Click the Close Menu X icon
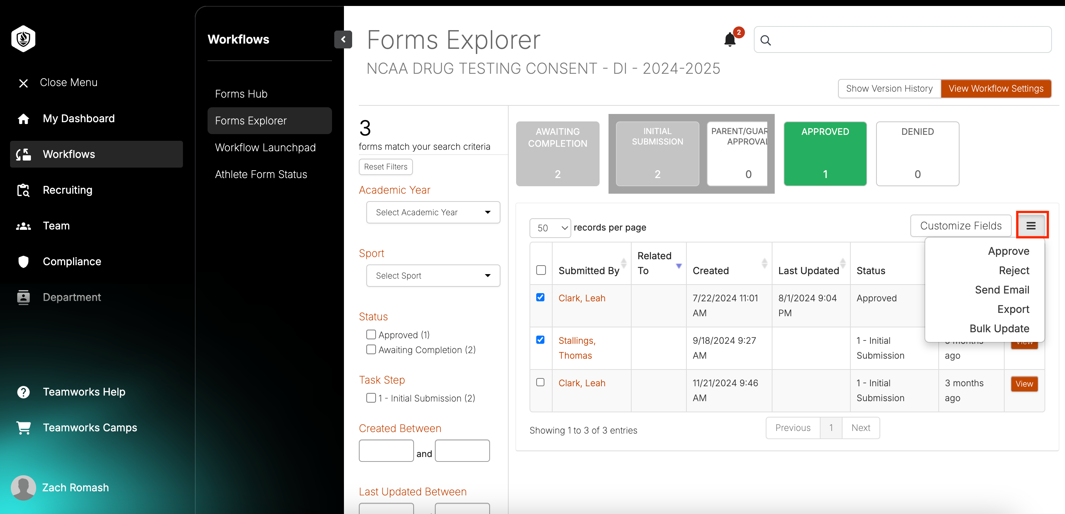The image size is (1065, 514). 23,83
